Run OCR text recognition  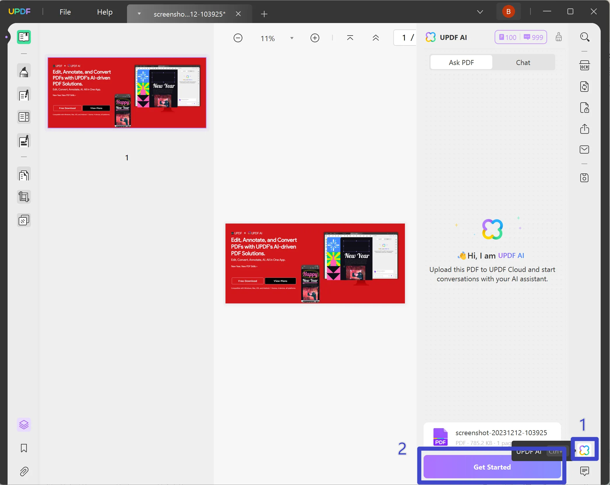[x=585, y=65]
